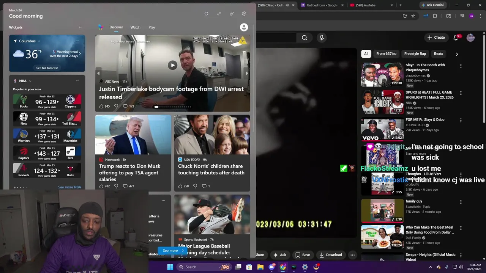Open Windows Start menu
This screenshot has height=273, width=486.
[170, 267]
